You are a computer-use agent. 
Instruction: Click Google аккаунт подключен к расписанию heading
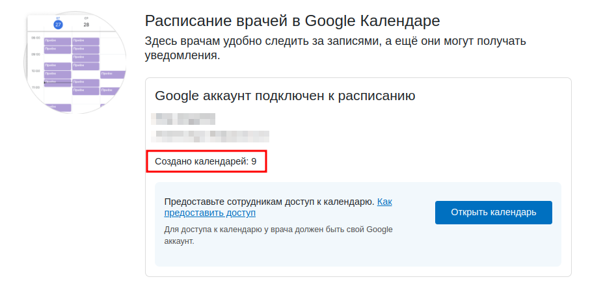285,96
